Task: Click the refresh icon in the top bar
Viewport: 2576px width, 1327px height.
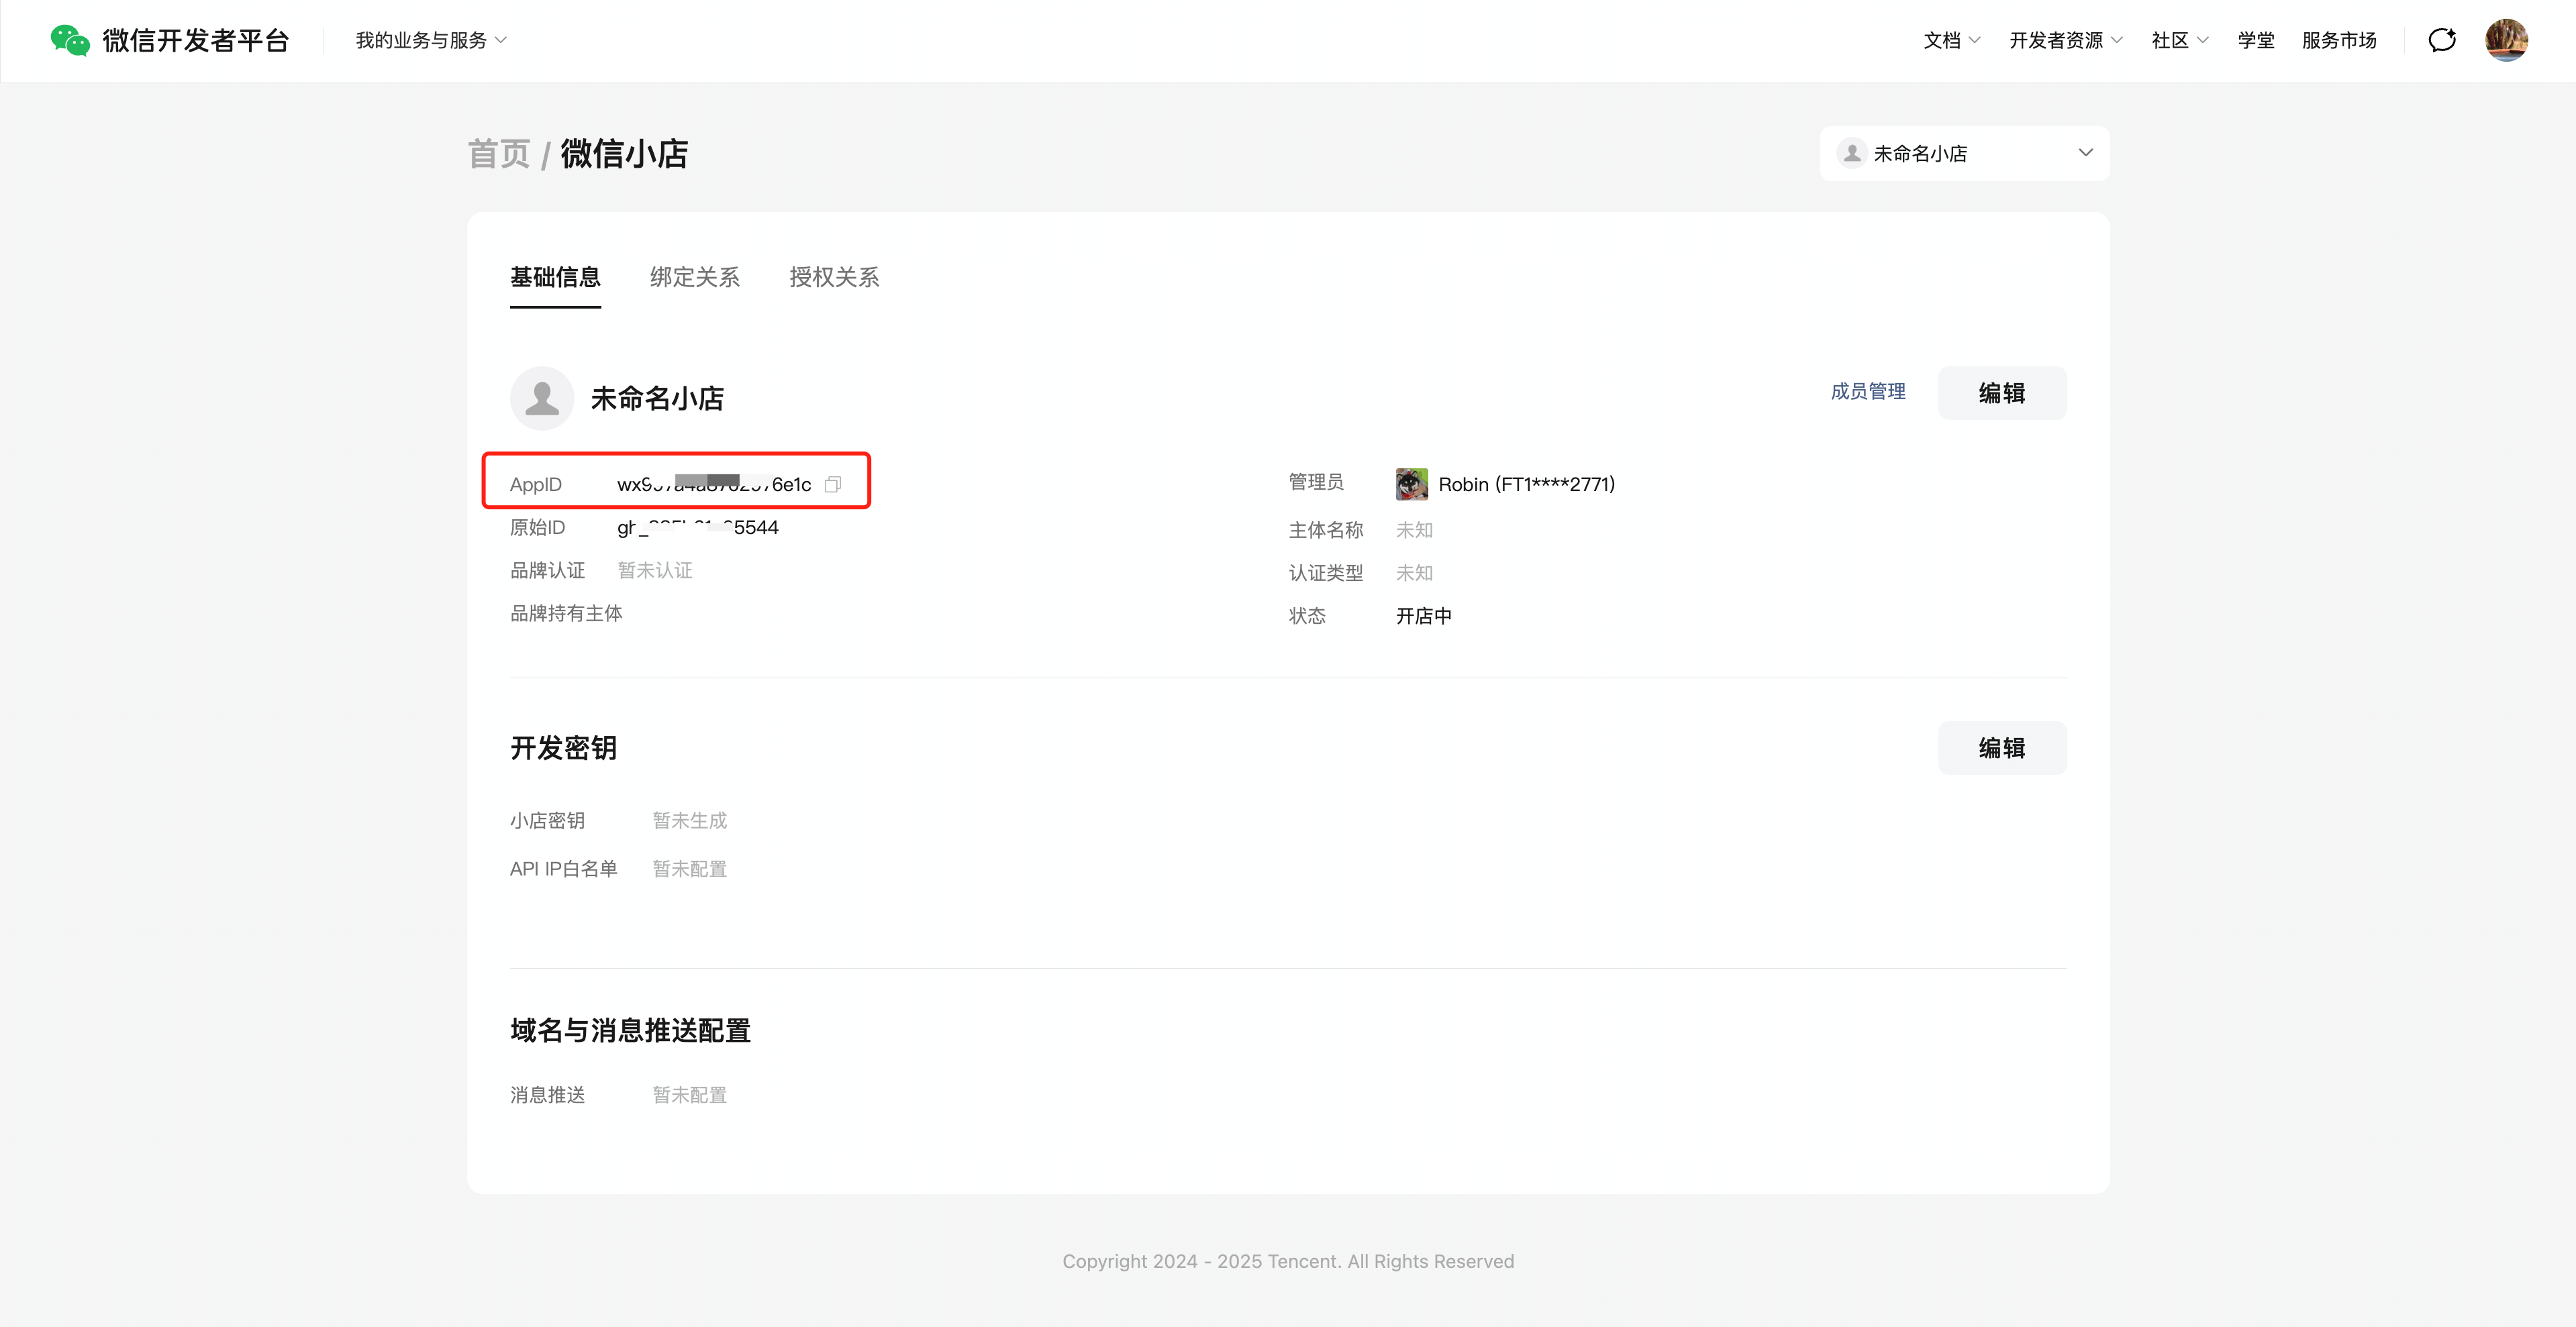Action: [x=2442, y=40]
